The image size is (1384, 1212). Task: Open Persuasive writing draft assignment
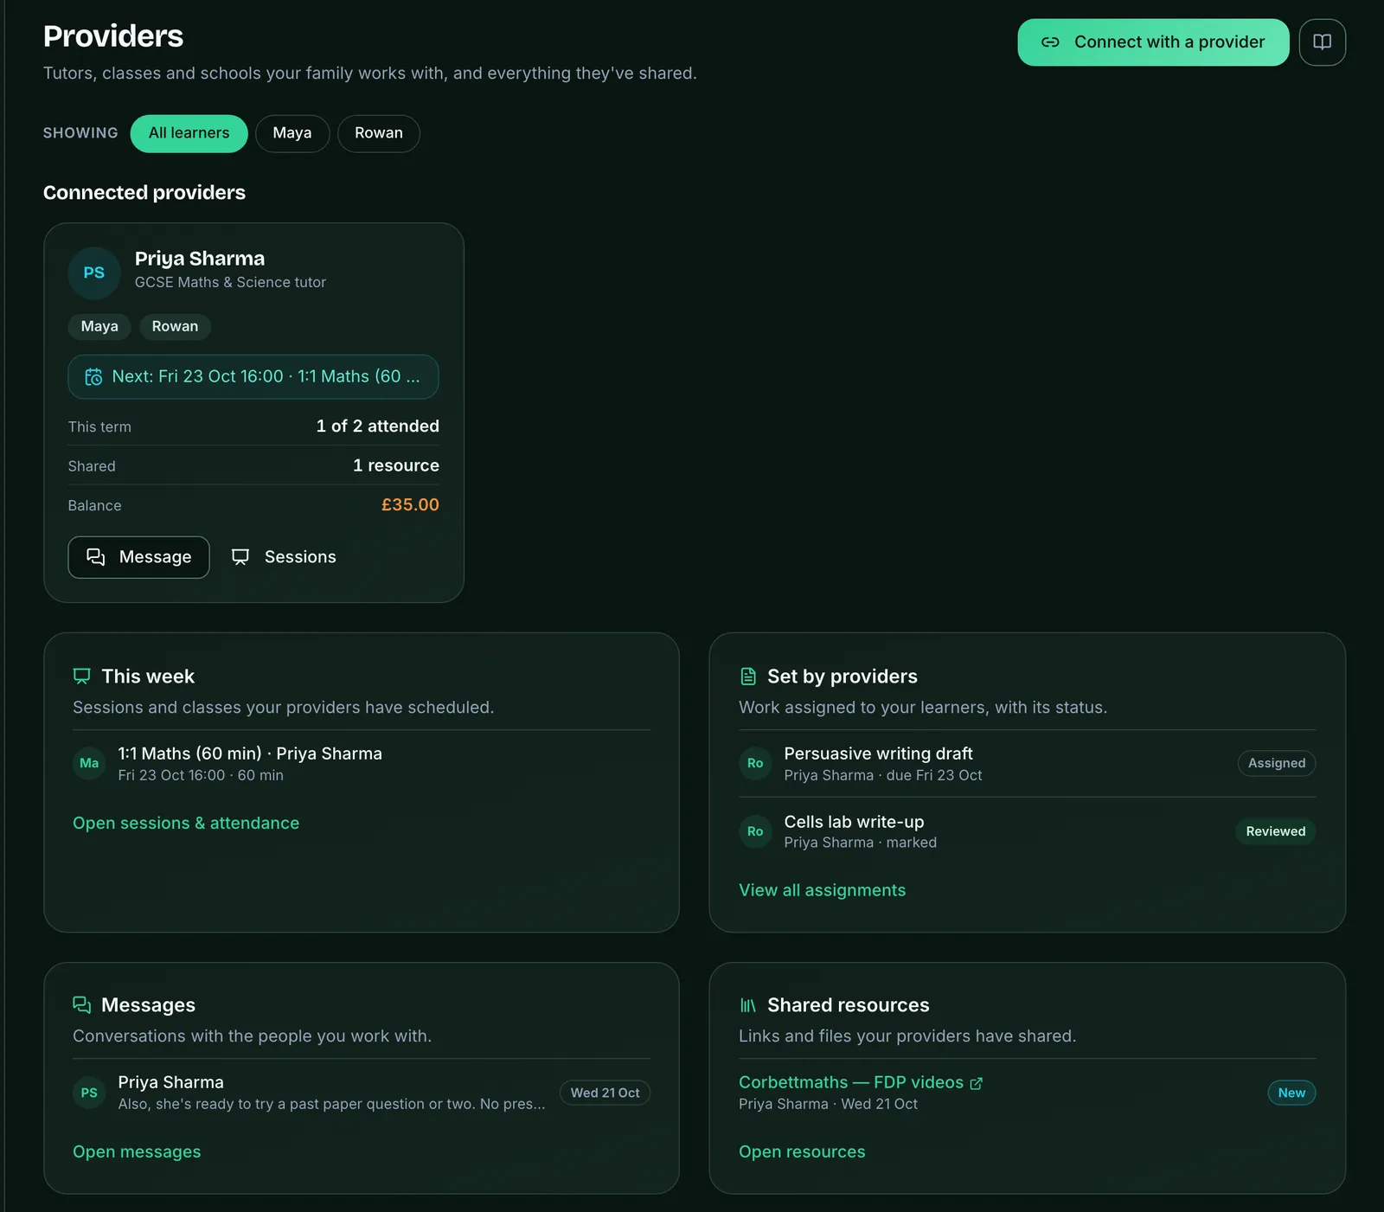(1028, 763)
